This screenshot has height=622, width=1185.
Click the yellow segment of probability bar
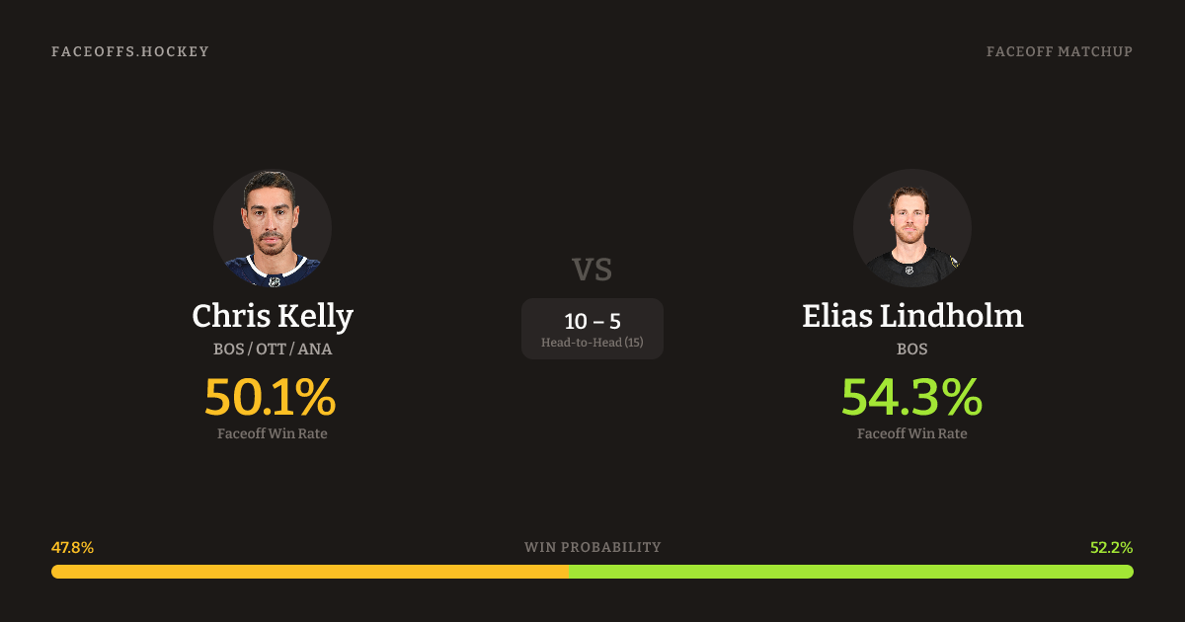click(309, 572)
